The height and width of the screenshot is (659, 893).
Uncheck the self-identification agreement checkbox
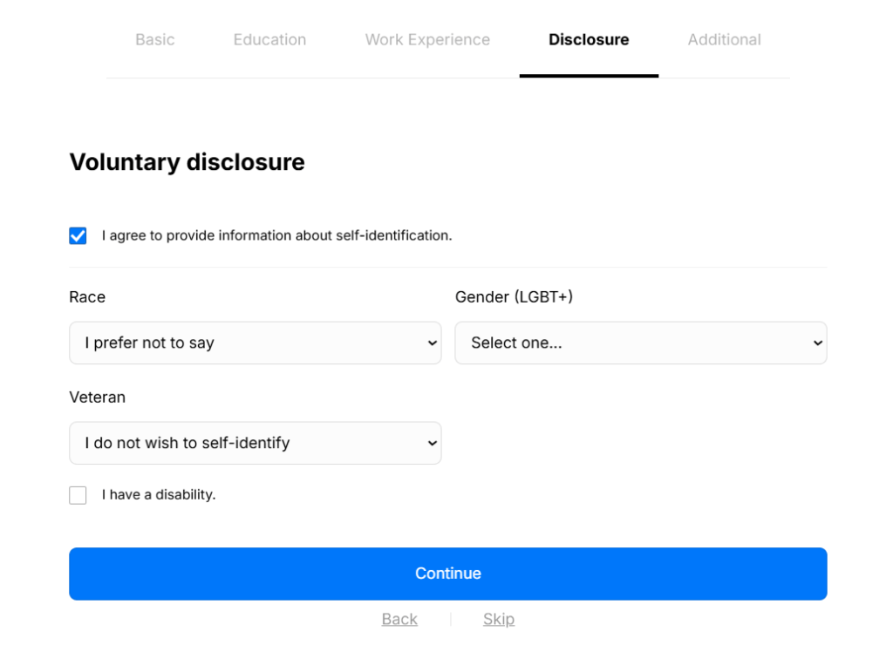[78, 235]
